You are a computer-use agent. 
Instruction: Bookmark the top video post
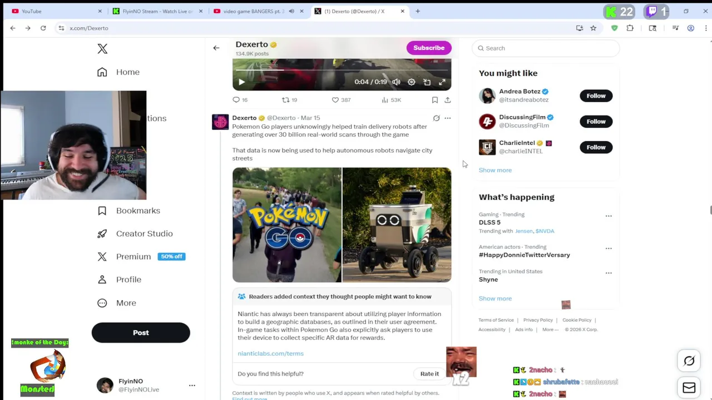coord(435,100)
